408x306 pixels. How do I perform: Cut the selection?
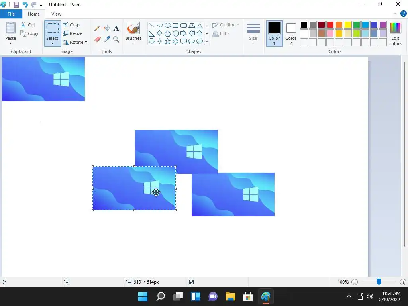click(x=28, y=25)
